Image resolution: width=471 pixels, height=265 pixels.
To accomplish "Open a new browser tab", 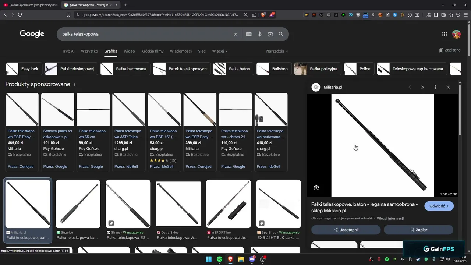I will point(125,5).
